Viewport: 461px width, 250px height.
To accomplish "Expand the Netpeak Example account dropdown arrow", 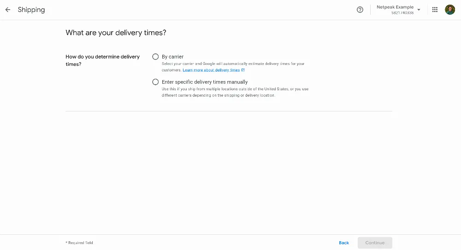I will tap(419, 10).
